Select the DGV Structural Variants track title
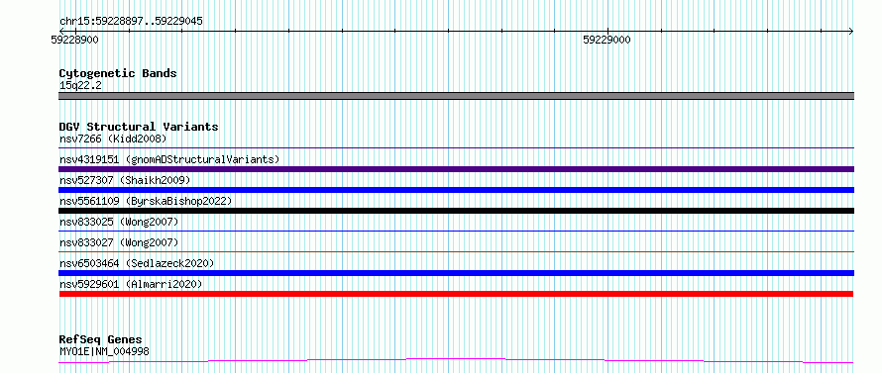The width and height of the screenshot is (882, 373). point(139,127)
